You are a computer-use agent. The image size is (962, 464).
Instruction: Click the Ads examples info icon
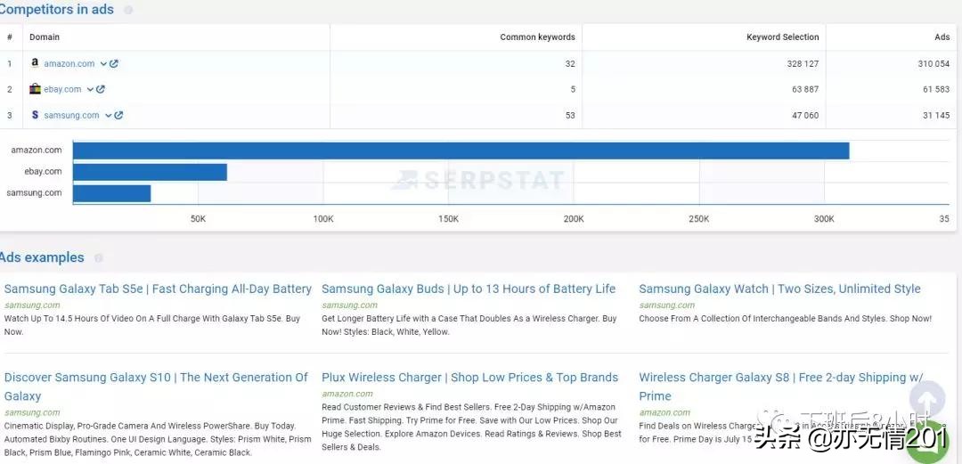click(x=98, y=257)
